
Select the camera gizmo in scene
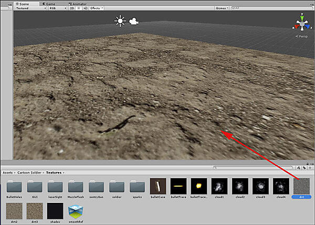134,22
